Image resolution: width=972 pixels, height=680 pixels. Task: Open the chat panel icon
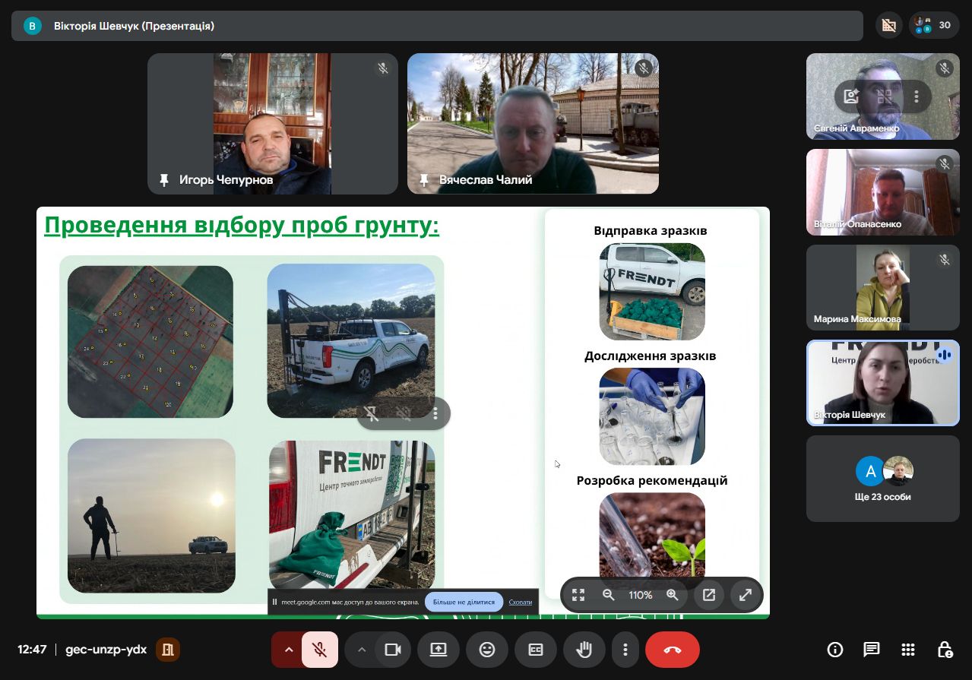871,650
